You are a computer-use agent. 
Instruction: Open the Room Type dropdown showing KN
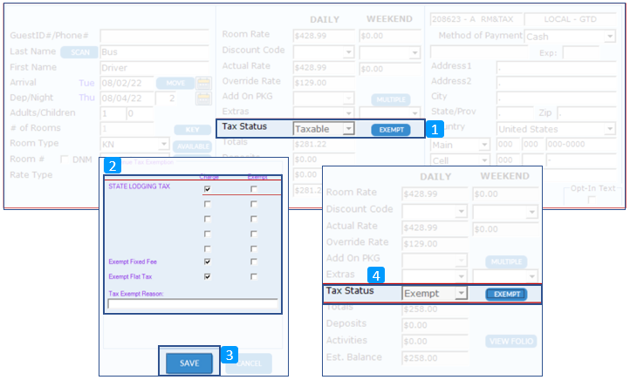click(x=164, y=144)
